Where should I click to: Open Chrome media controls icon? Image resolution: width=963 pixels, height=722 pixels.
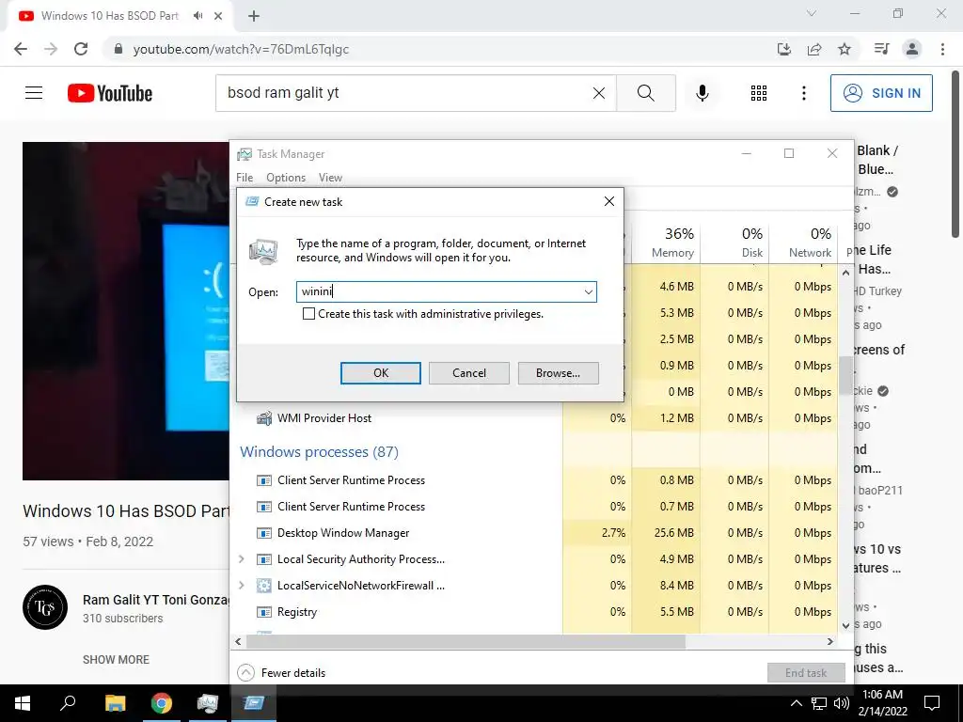pos(881,49)
